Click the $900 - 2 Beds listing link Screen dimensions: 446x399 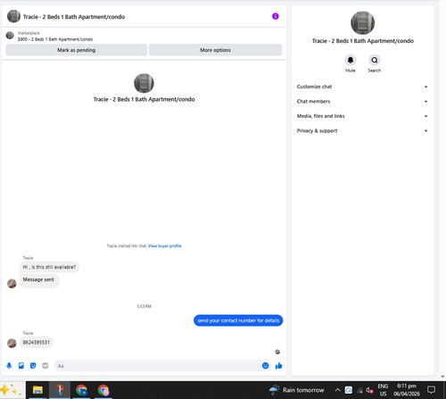tap(55, 39)
